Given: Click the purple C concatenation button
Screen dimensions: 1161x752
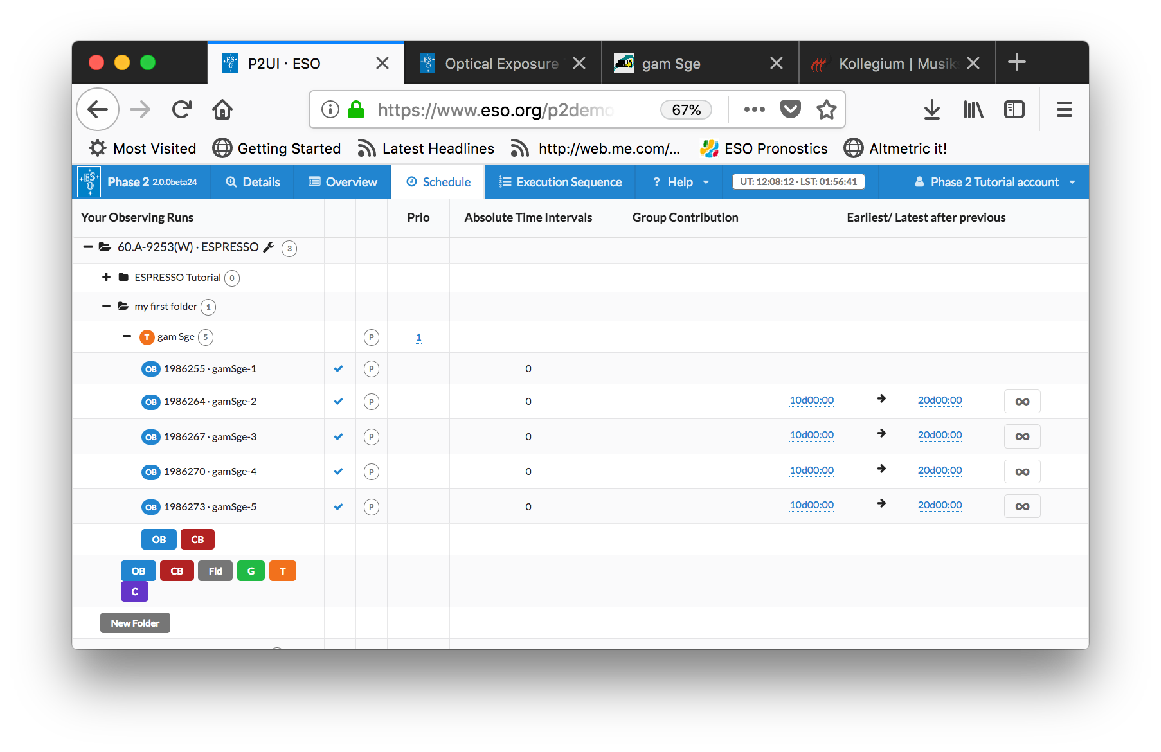Looking at the screenshot, I should 134,591.
